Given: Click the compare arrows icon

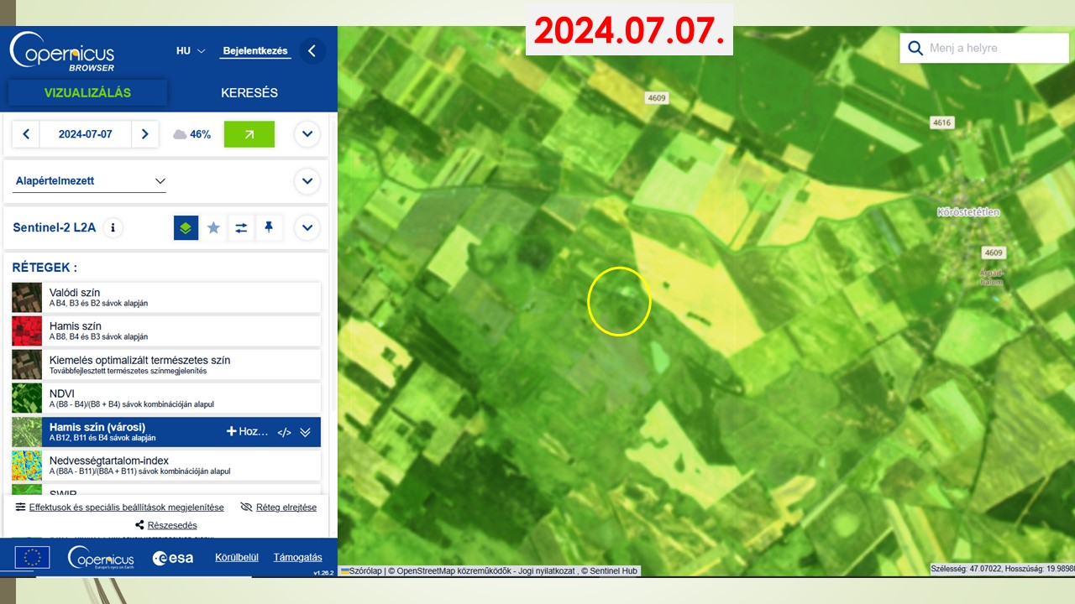Looking at the screenshot, I should tap(241, 227).
